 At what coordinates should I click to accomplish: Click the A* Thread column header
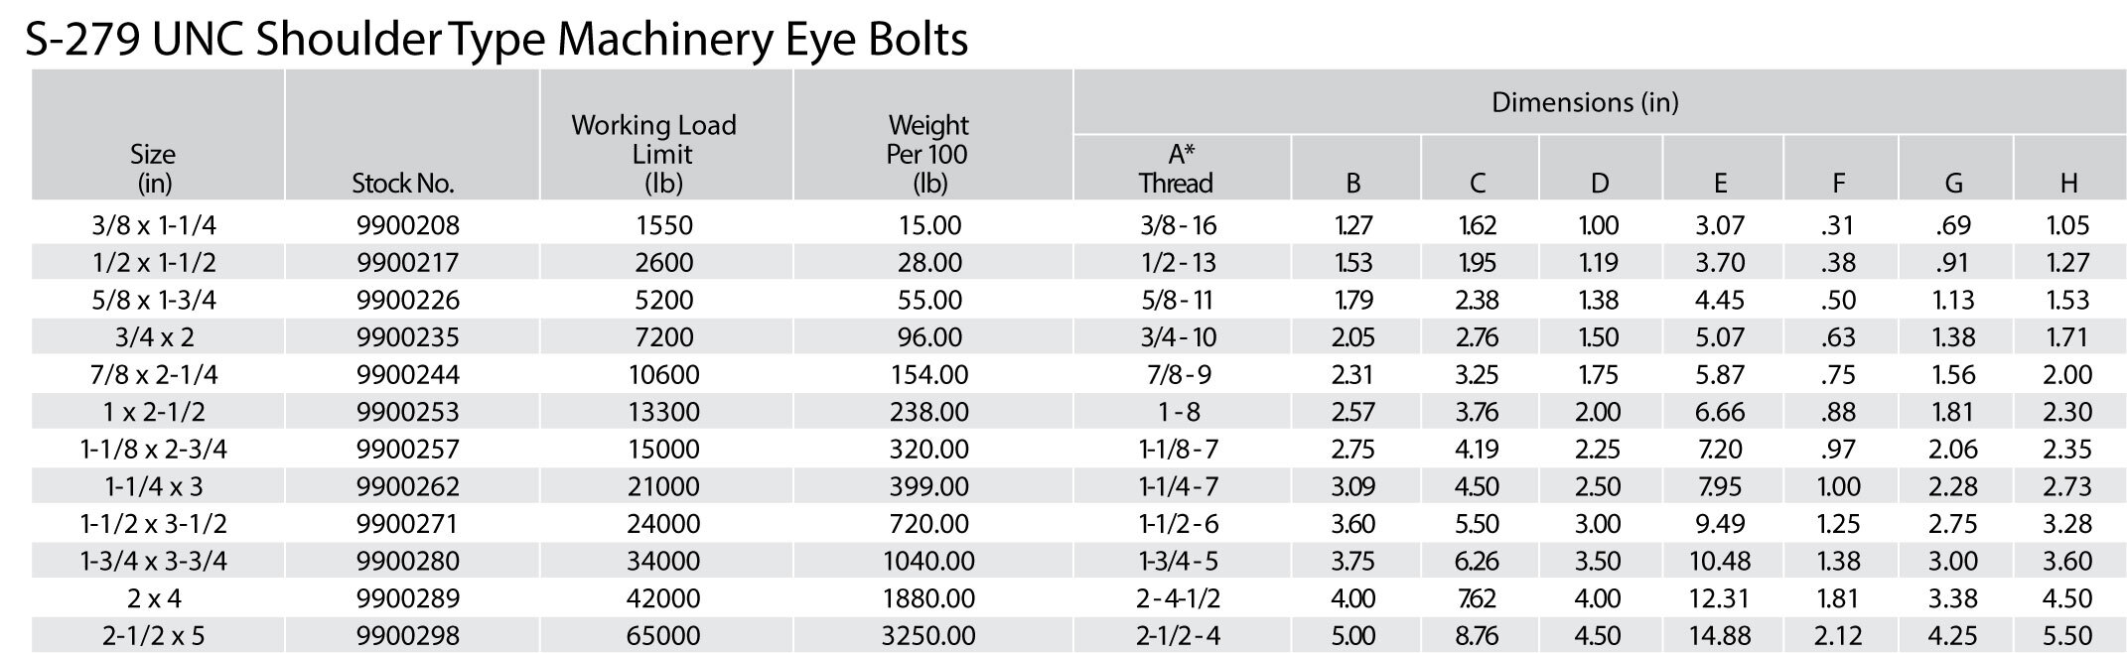click(1177, 169)
